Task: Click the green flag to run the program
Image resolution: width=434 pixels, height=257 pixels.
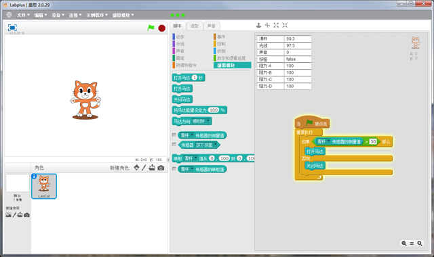Action: point(151,28)
